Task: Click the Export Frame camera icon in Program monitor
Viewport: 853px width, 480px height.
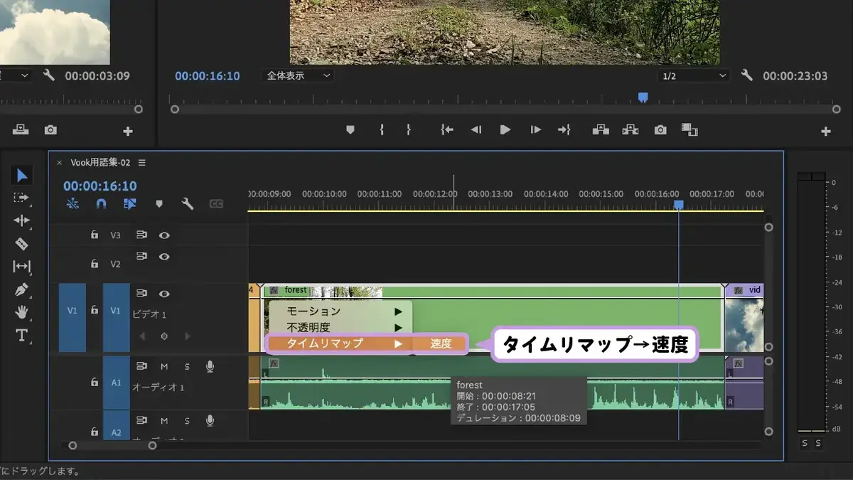Action: (660, 129)
